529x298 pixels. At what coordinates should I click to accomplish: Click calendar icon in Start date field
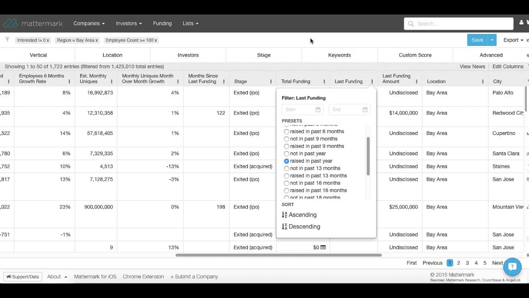318,110
